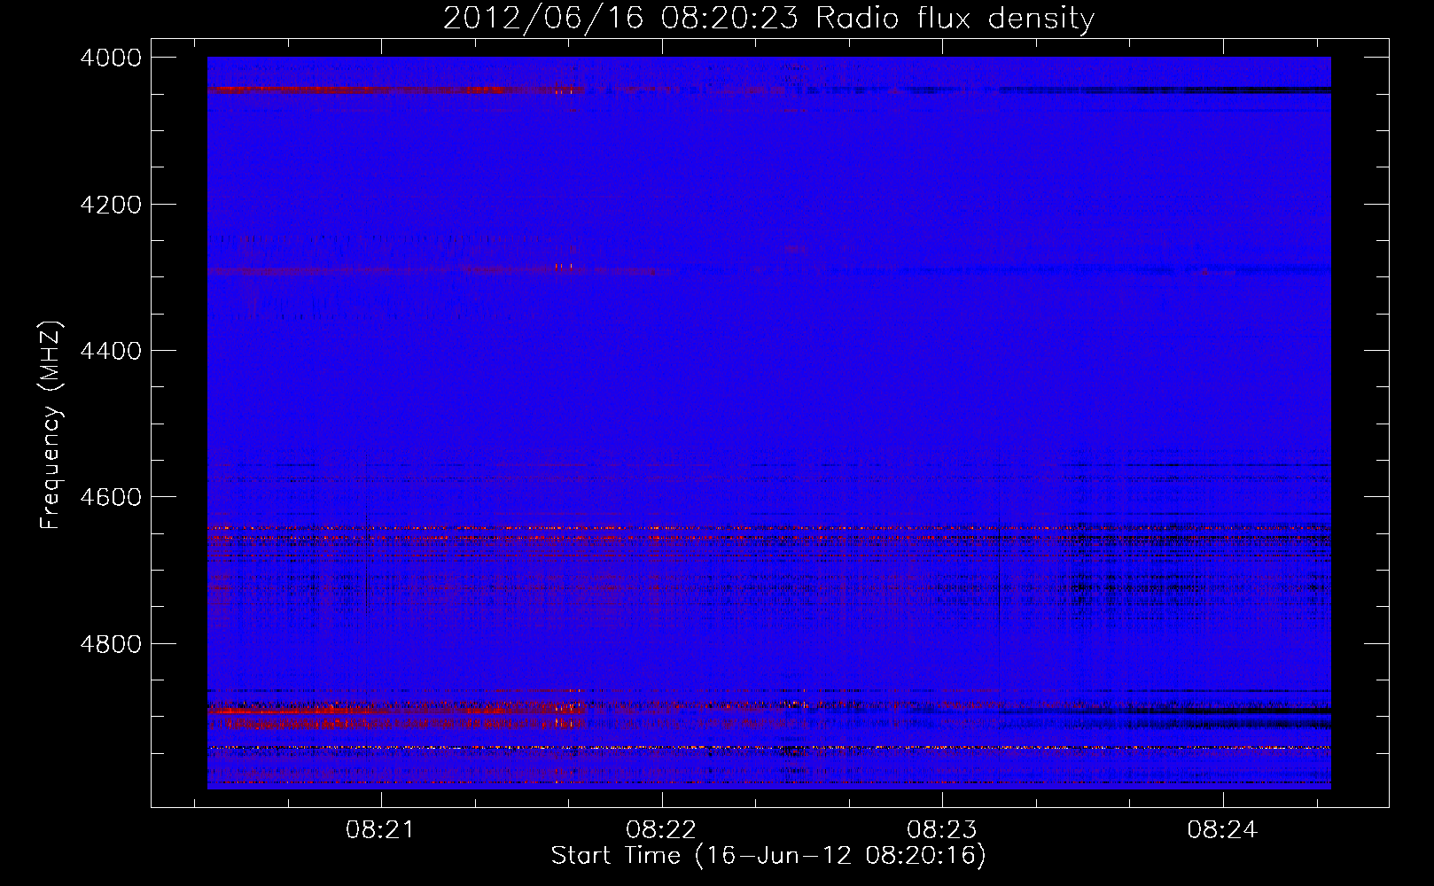Select the 08:24 time tick label
This screenshot has width=1434, height=886.
1222,830
